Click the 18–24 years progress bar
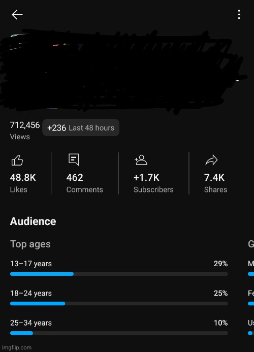The width and height of the screenshot is (254, 352). (x=119, y=304)
